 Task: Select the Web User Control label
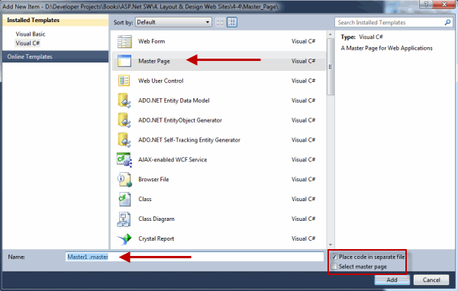(x=160, y=81)
